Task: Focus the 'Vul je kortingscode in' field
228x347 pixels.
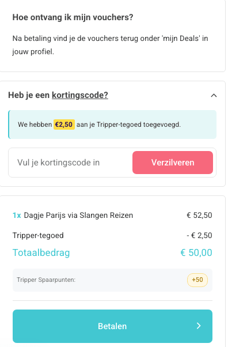Action: [x=70, y=163]
